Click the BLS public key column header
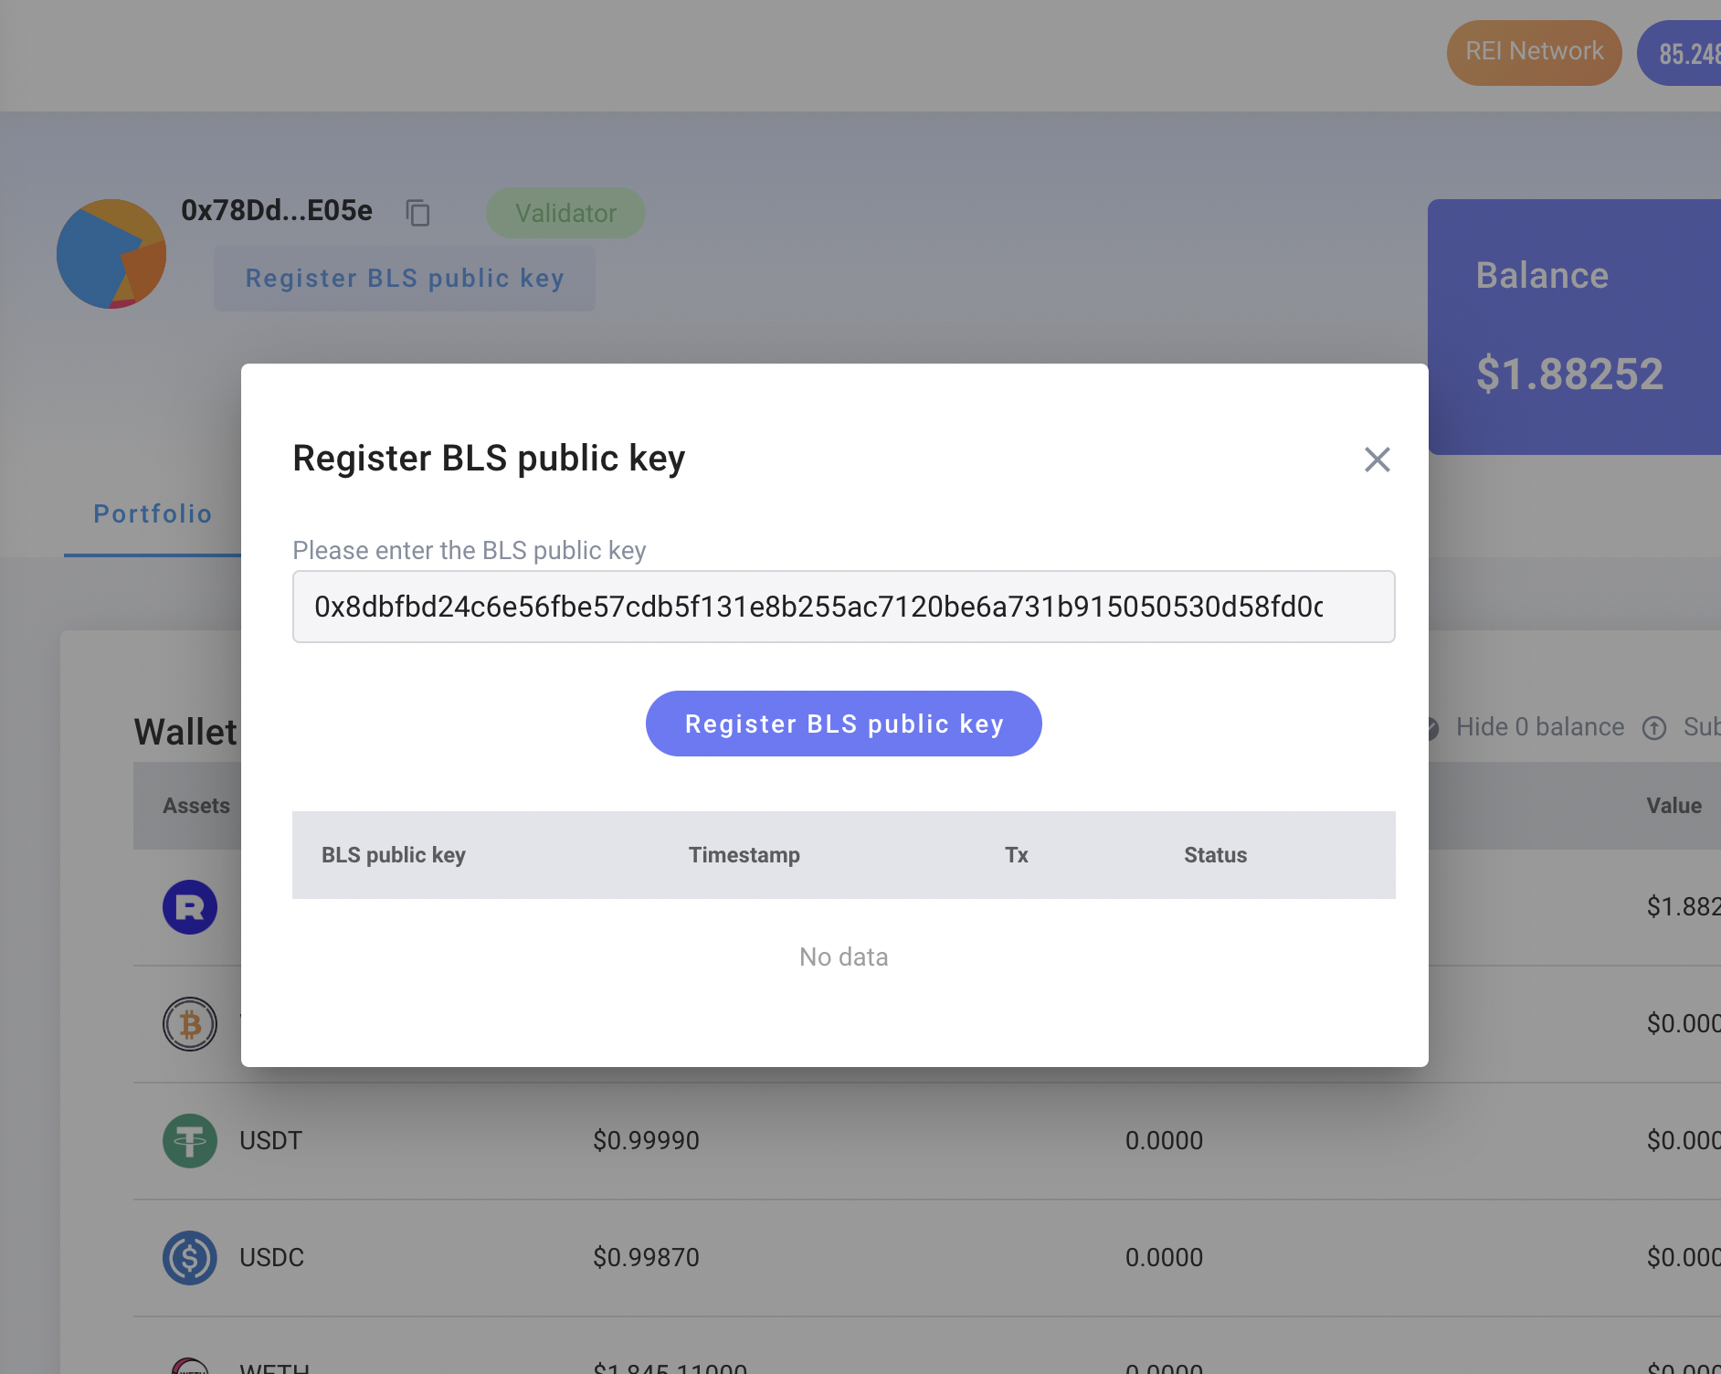The height and width of the screenshot is (1374, 1721). [393, 855]
